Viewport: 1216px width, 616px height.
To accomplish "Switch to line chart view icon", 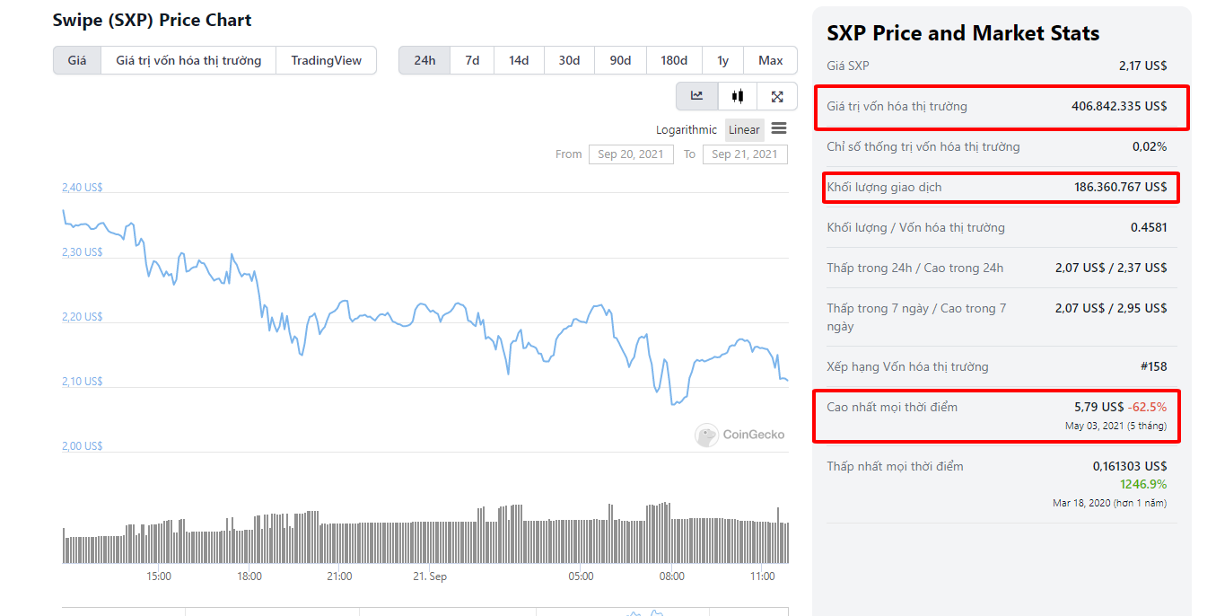I will [696, 96].
